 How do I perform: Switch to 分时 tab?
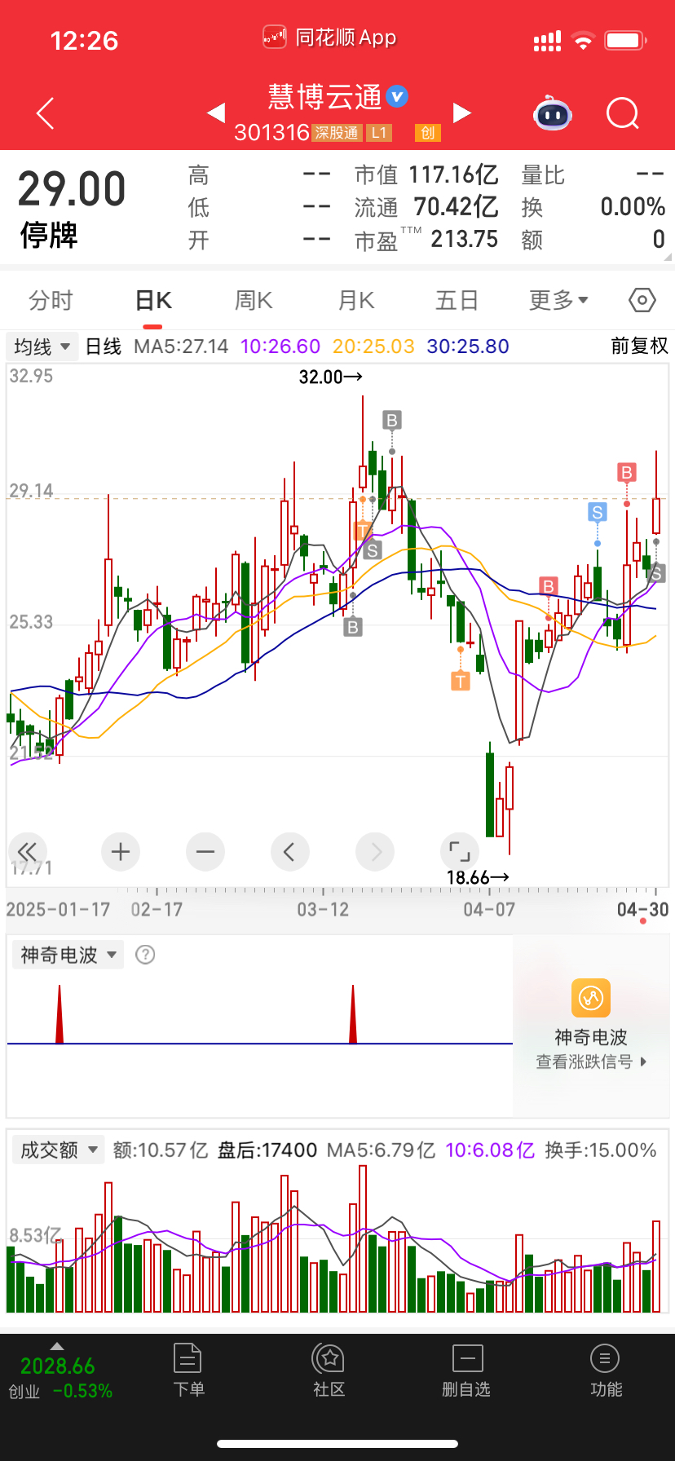click(x=51, y=301)
